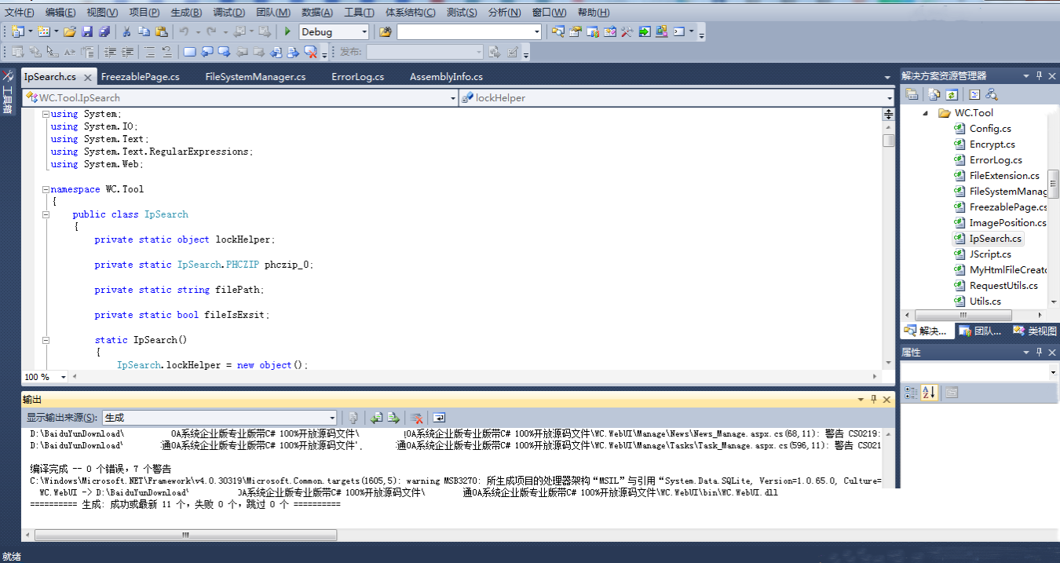Select Encrypt.cs in Solution Explorer
Image resolution: width=1060 pixels, height=563 pixels.
[x=992, y=144]
